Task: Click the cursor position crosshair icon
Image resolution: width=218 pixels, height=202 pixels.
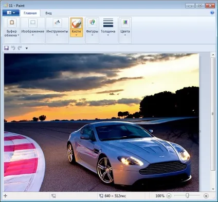Action: point(6,196)
